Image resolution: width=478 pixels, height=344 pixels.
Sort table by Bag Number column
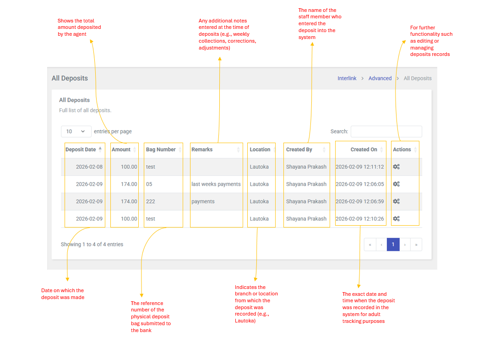(161, 150)
